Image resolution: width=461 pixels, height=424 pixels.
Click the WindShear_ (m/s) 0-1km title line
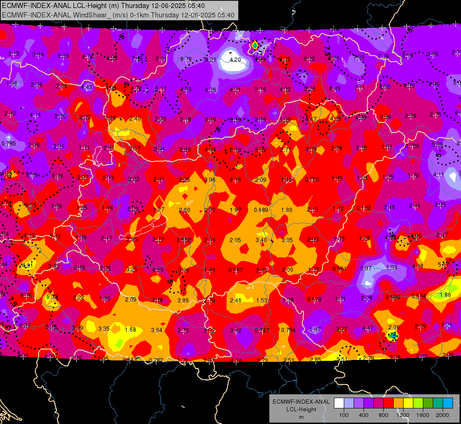[x=118, y=15]
